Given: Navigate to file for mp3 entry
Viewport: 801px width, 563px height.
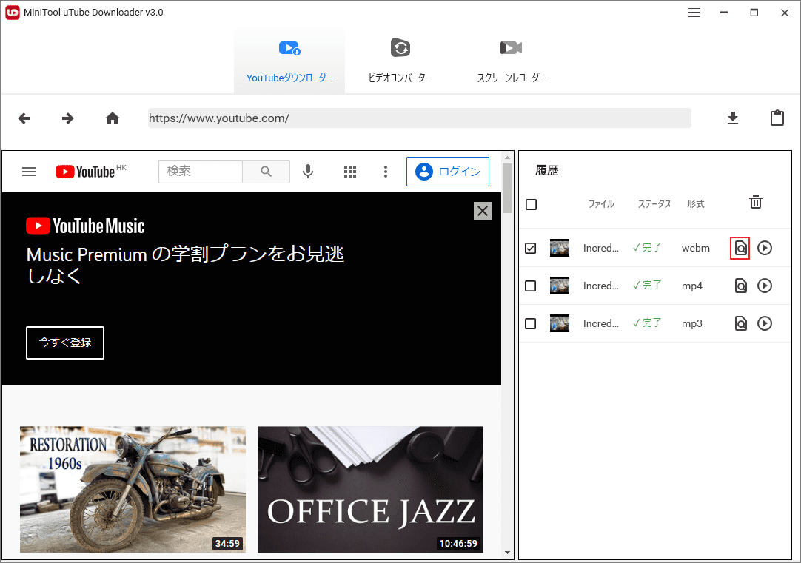Looking at the screenshot, I should click(x=740, y=323).
